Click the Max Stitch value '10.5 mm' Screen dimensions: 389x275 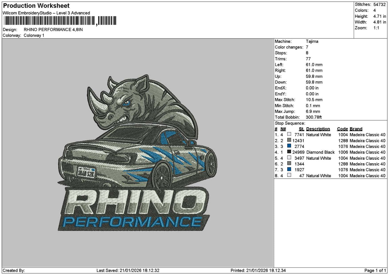tap(314, 100)
